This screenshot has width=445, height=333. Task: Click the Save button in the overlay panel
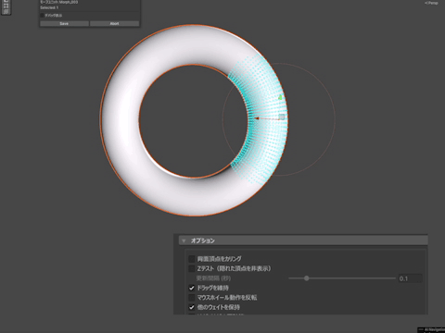pyautogui.click(x=64, y=24)
